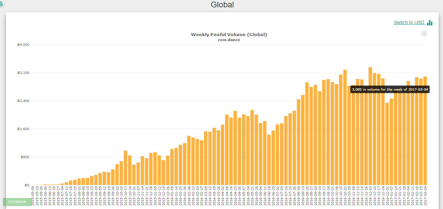Click the bar for week 2015-10-17
Screen dimensions: 443x209
pyautogui.click(x=126, y=168)
